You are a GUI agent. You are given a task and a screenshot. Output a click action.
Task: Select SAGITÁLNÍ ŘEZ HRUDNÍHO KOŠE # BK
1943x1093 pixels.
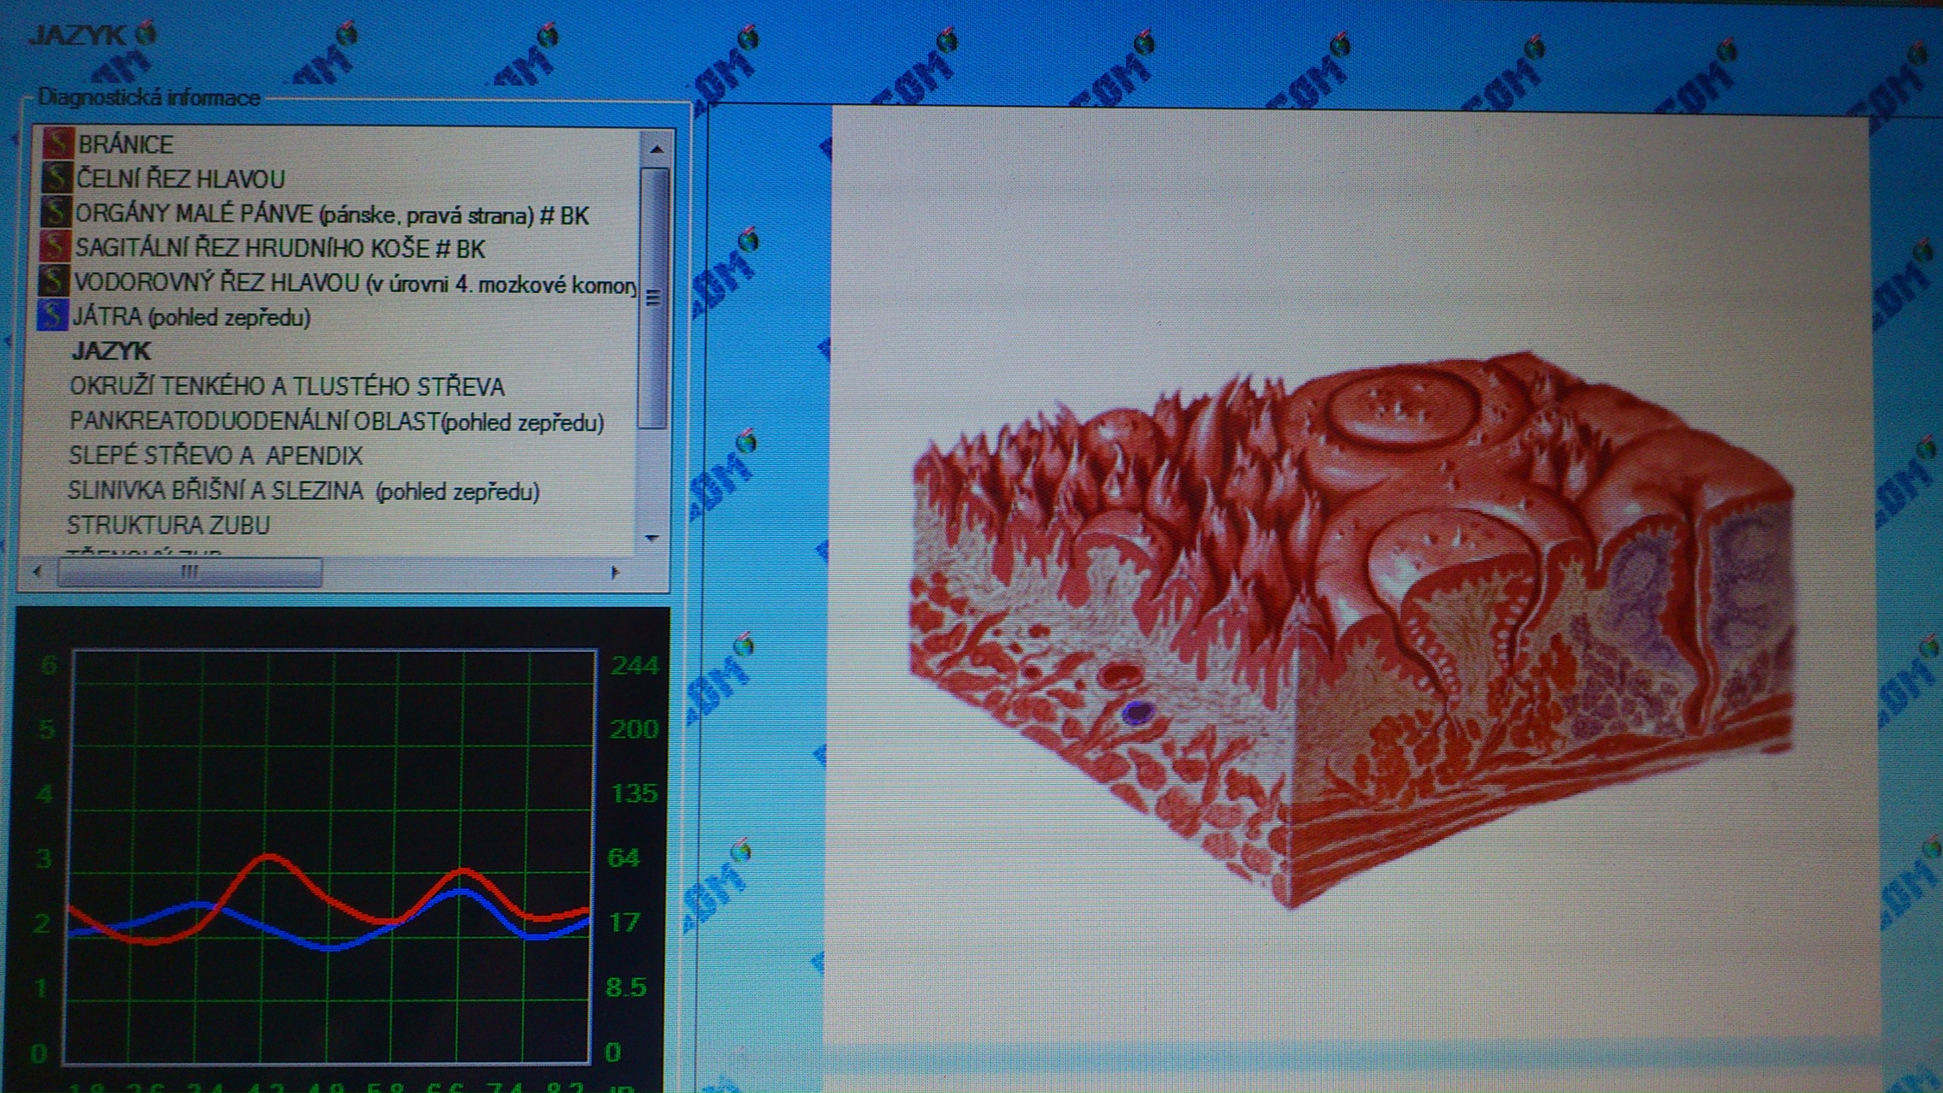pos(279,248)
